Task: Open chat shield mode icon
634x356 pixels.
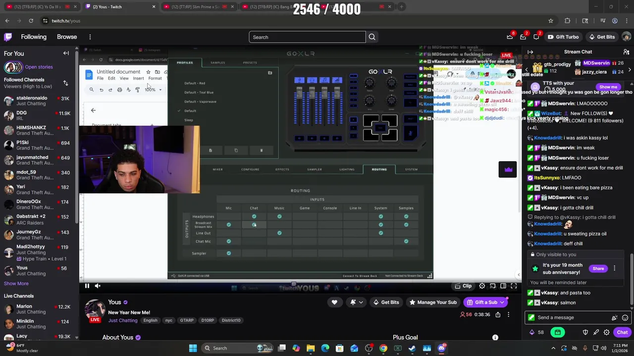Action: 585,332
